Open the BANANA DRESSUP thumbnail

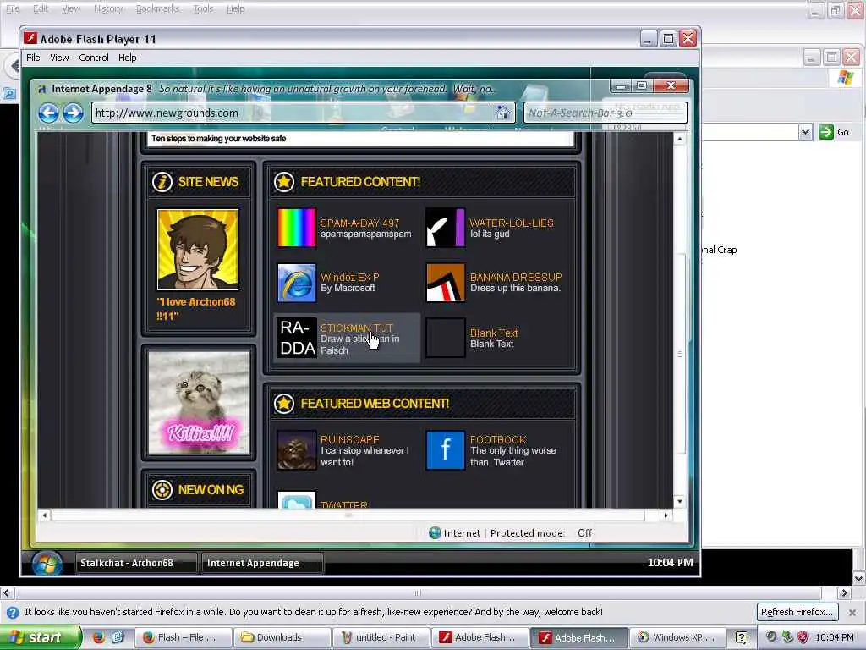(446, 283)
